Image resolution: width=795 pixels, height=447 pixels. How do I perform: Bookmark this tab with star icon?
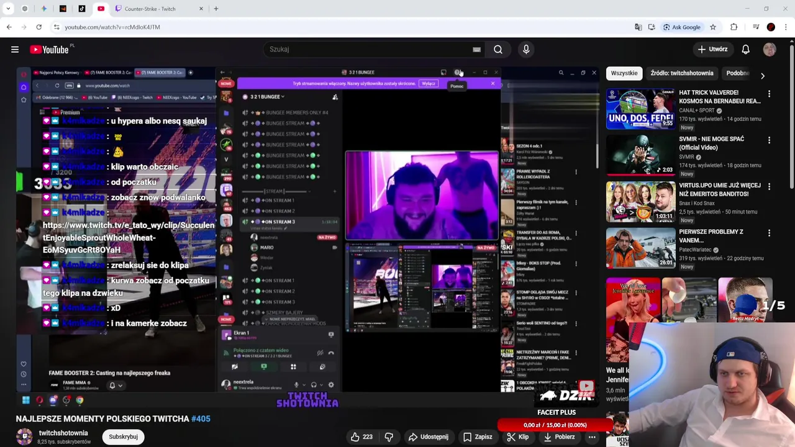(713, 27)
